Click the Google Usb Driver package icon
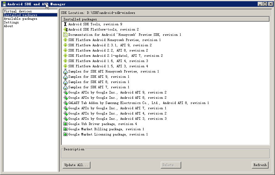This screenshot has width=275, height=175. point(65,124)
